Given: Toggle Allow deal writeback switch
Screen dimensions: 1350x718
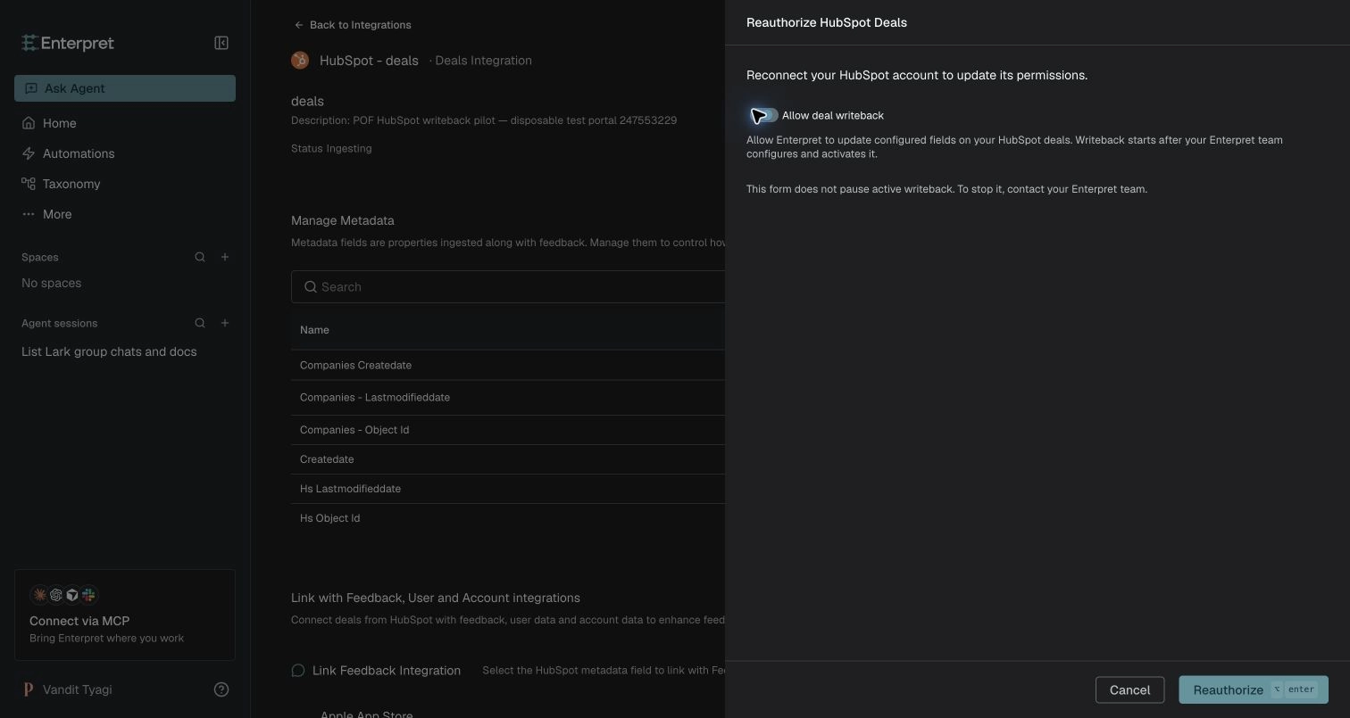Looking at the screenshot, I should point(763,115).
